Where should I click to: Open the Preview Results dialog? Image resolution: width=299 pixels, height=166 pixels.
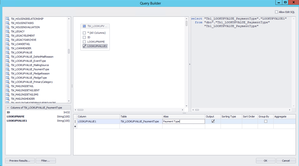pos(20,161)
